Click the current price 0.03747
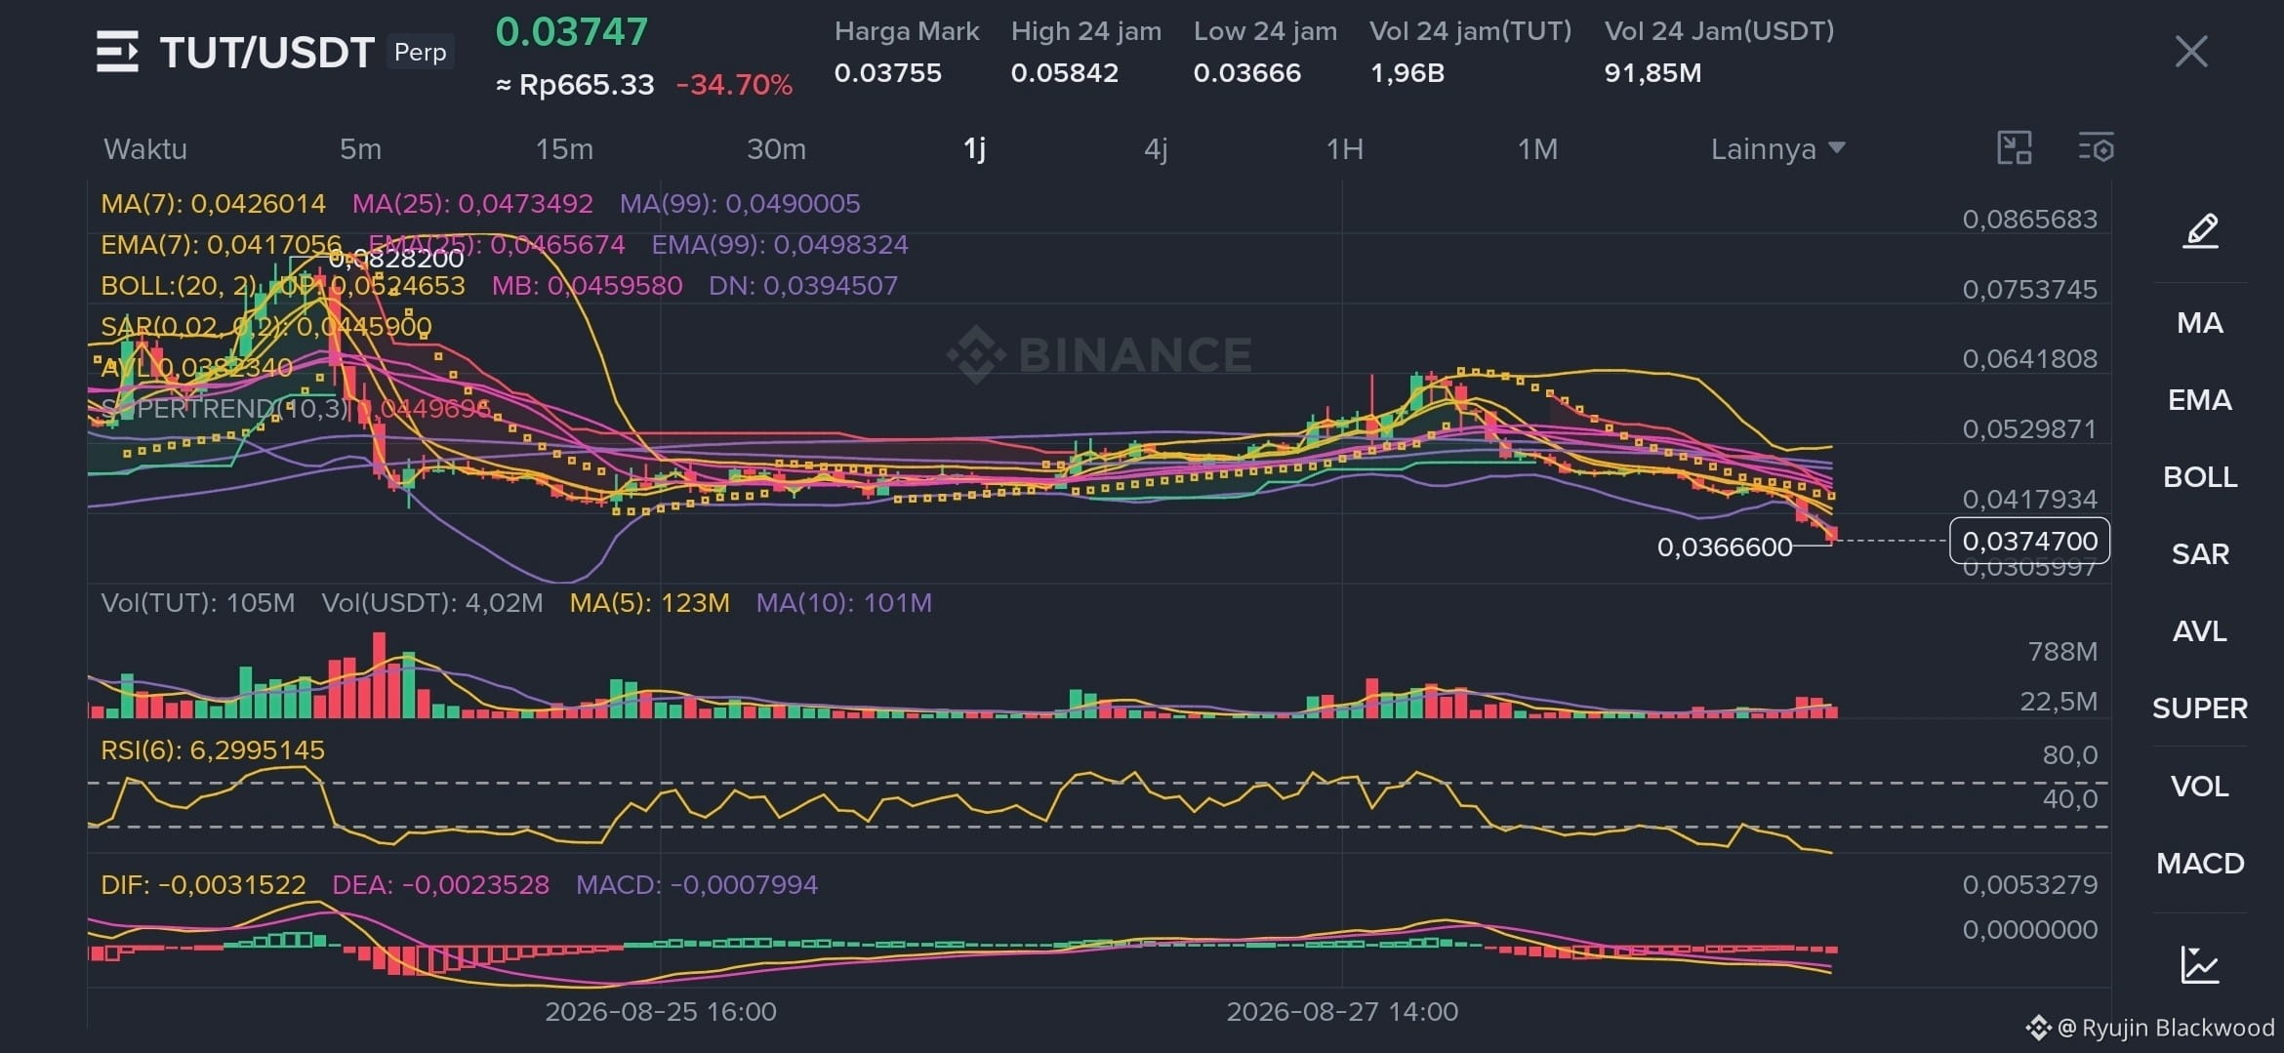The height and width of the screenshot is (1053, 2284). coord(572,32)
